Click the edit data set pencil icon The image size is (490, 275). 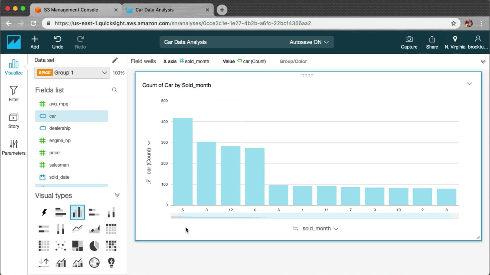[x=115, y=60]
